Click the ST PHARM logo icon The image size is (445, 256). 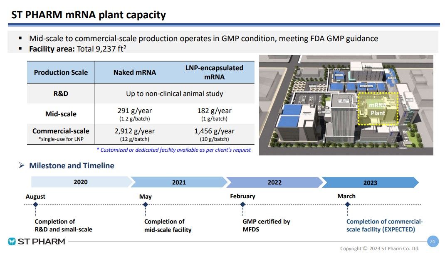pos(12,241)
